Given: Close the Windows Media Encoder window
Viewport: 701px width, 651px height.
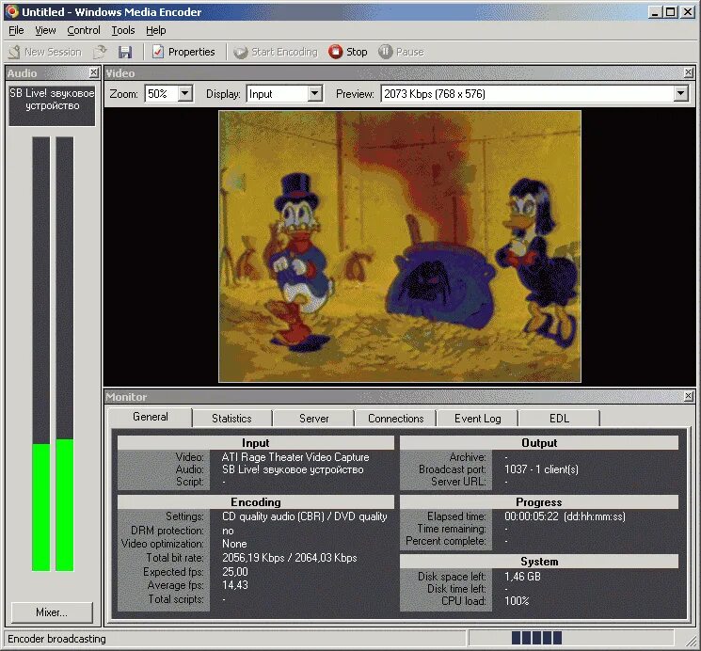Looking at the screenshot, I should pos(688,12).
